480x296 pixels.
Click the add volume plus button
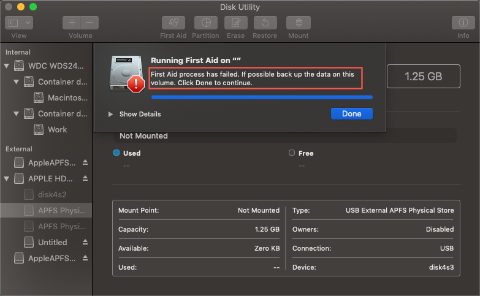click(x=71, y=23)
